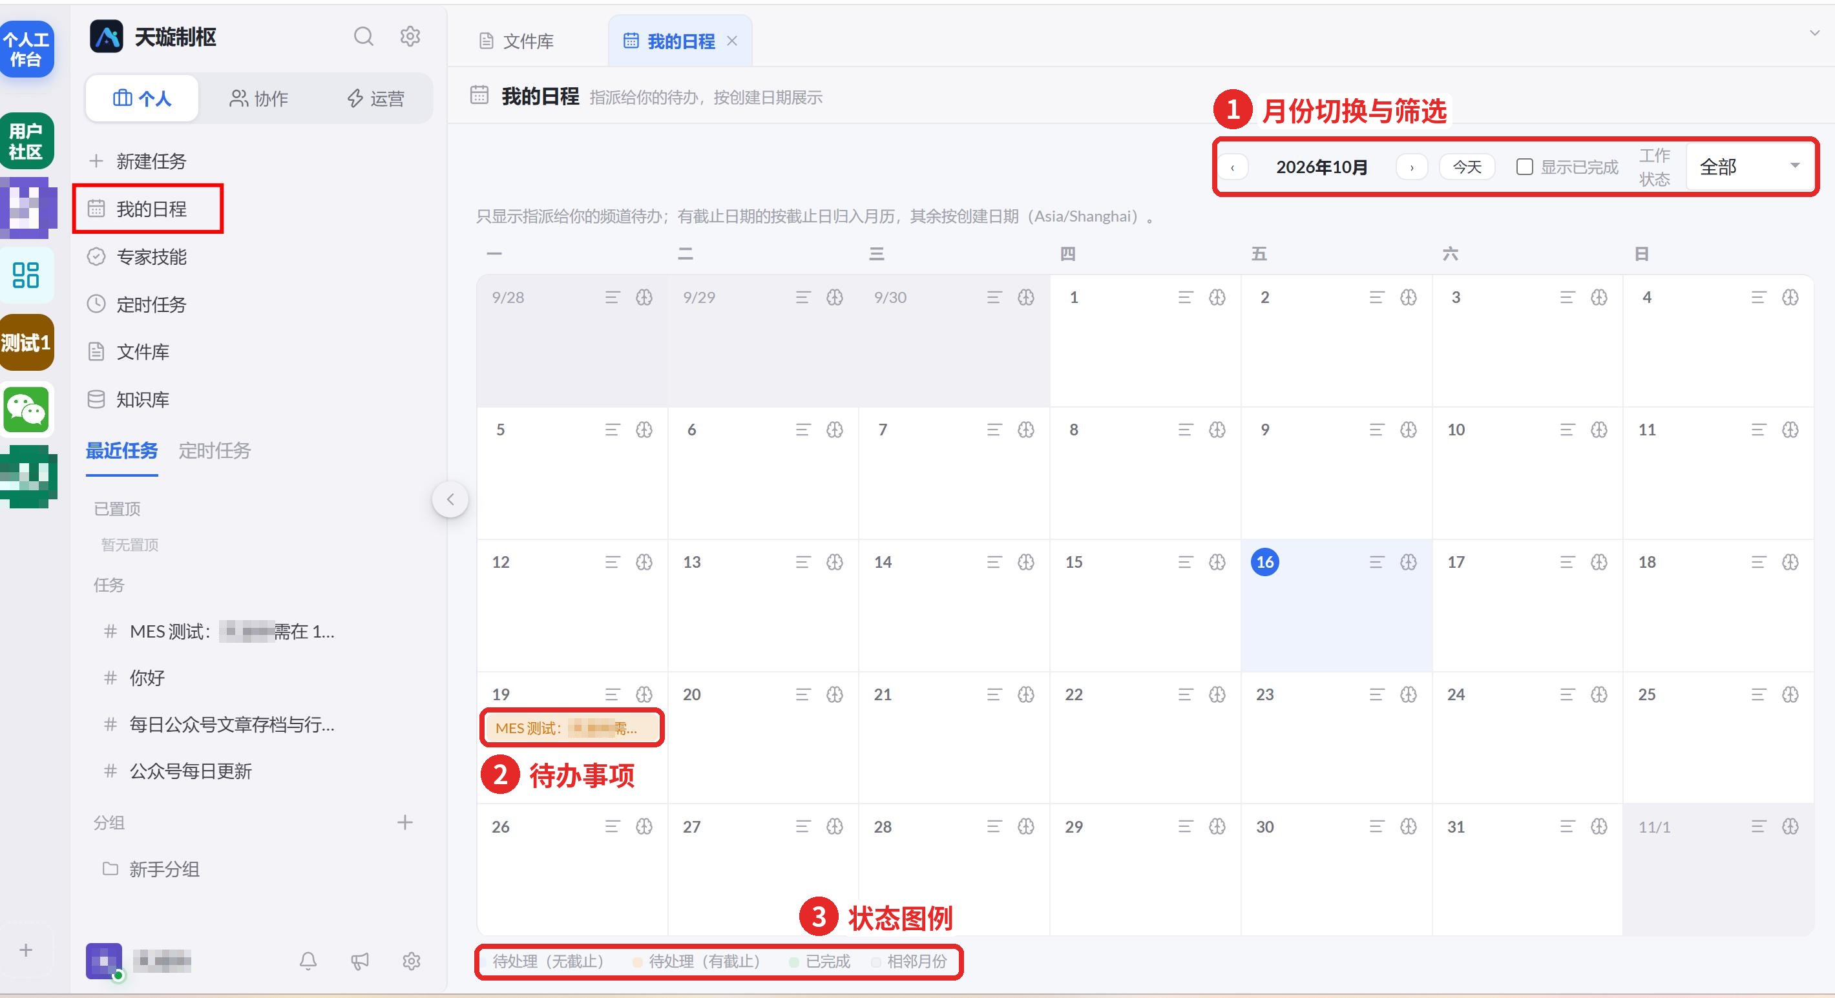Image resolution: width=1835 pixels, height=998 pixels.
Task: Open the apps grid icon in left rail
Action: [26, 275]
